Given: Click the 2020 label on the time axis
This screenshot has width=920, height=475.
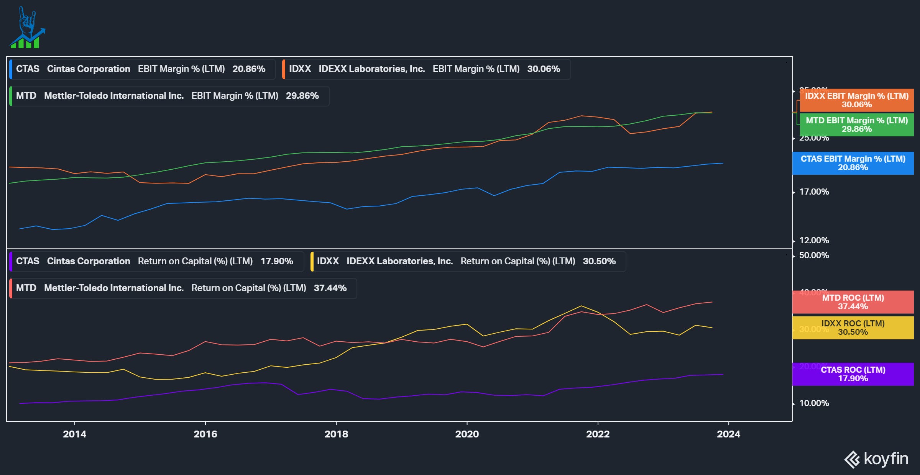Looking at the screenshot, I should (467, 434).
